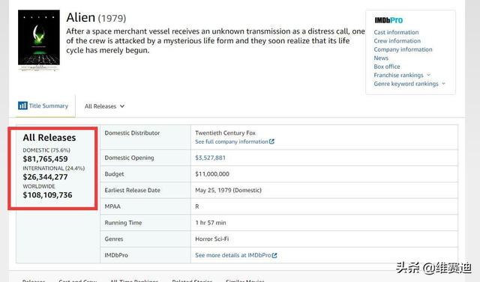
Task: Click the $3,527,881 domestic opening link
Action: (x=210, y=158)
